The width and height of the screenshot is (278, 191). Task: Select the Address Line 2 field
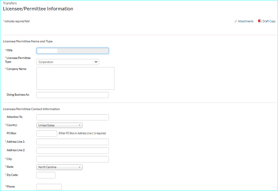(72, 151)
